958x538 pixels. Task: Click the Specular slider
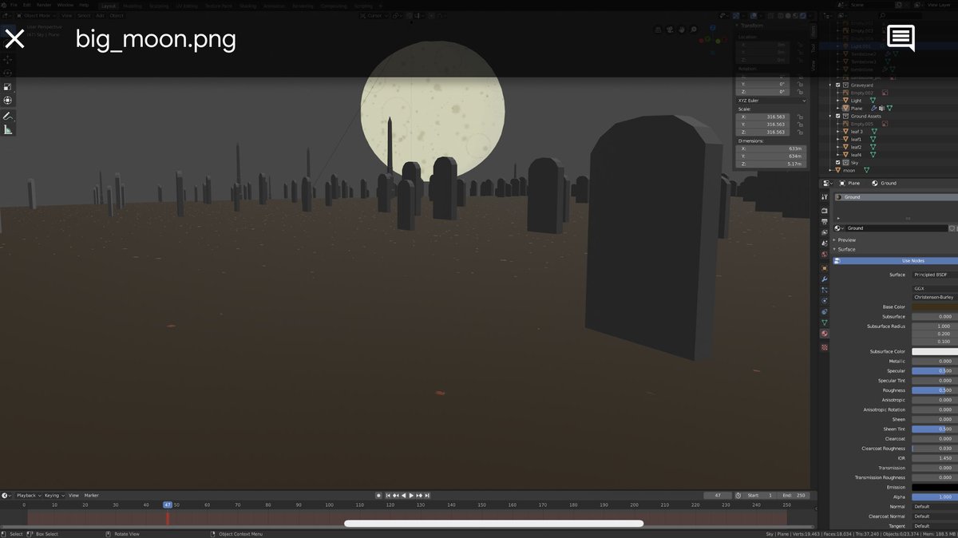coord(935,371)
